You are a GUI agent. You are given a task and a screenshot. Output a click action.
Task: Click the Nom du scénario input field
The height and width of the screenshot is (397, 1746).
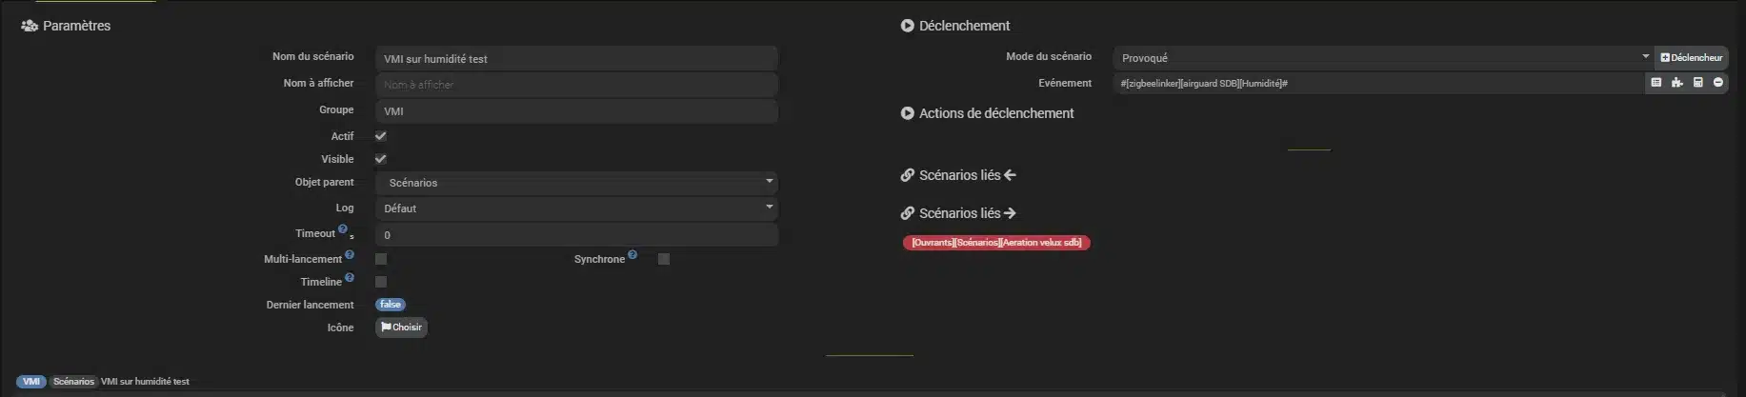click(576, 58)
